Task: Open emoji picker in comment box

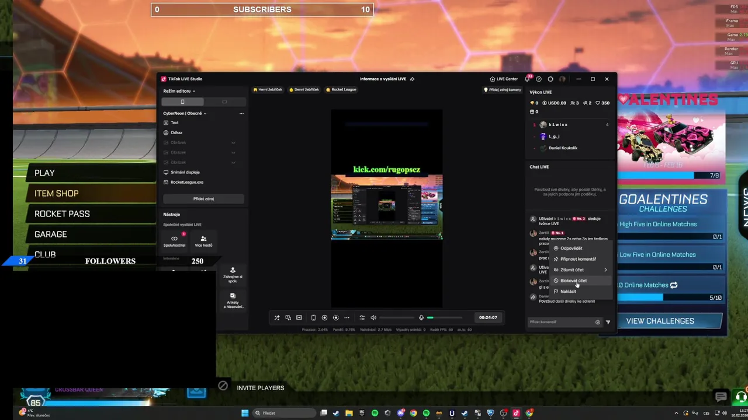Action: coord(597,322)
